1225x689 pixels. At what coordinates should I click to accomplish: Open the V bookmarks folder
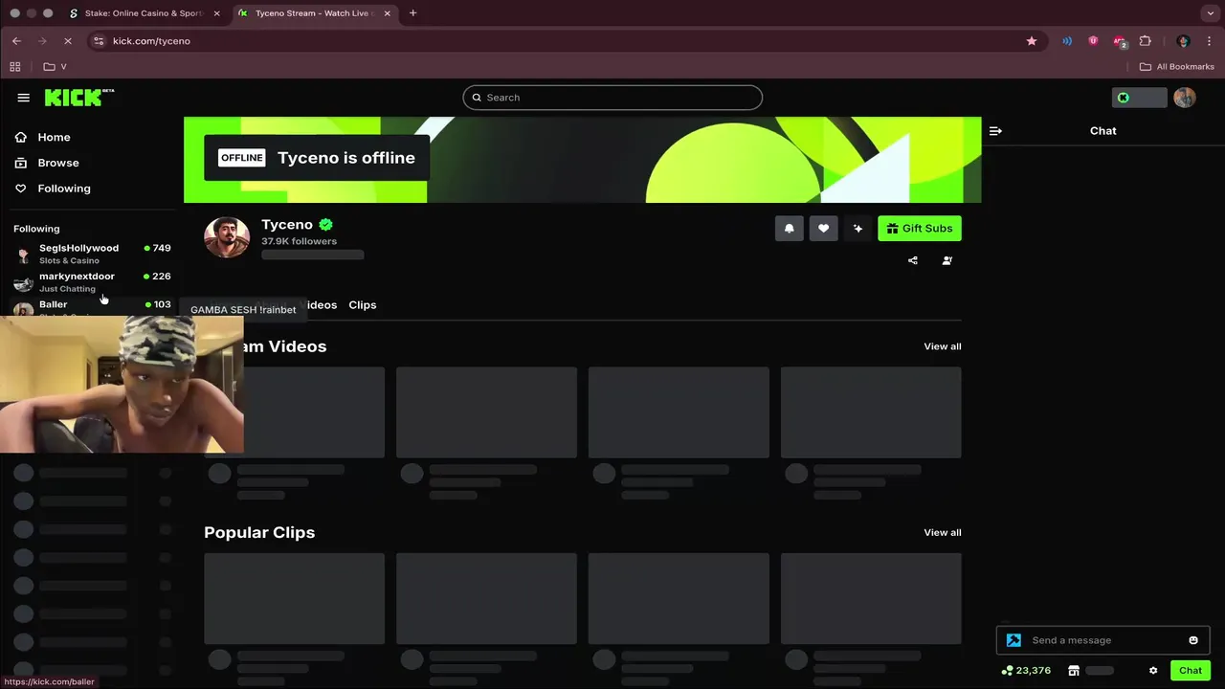[x=56, y=67]
